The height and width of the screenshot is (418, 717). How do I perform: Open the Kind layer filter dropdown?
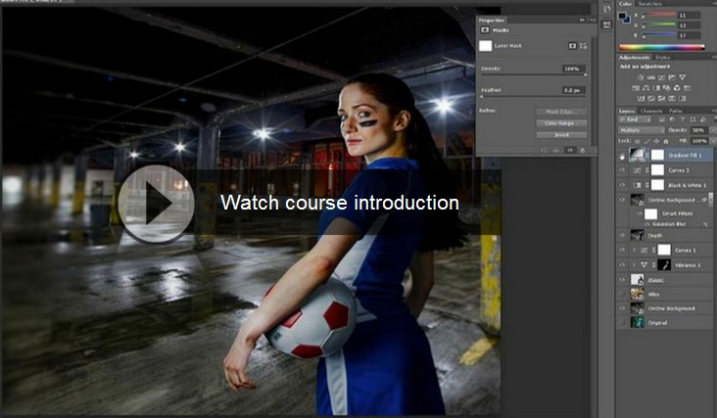(635, 120)
